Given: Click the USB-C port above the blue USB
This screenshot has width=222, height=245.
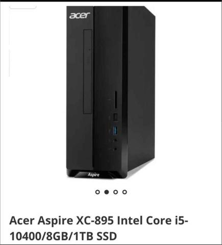Looking at the screenshot, I should pyautogui.click(x=116, y=117).
